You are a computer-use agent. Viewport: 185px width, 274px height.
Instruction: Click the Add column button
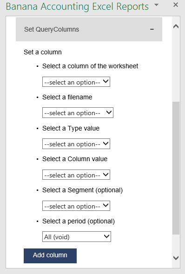point(50,255)
